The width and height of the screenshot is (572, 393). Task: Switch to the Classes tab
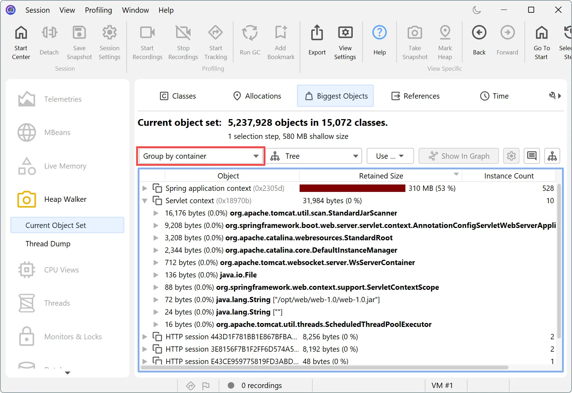(x=178, y=96)
